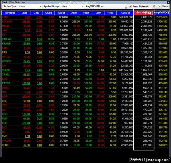Select the PTT symbol
This screenshot has height=163, width=171.
pos(4,35)
